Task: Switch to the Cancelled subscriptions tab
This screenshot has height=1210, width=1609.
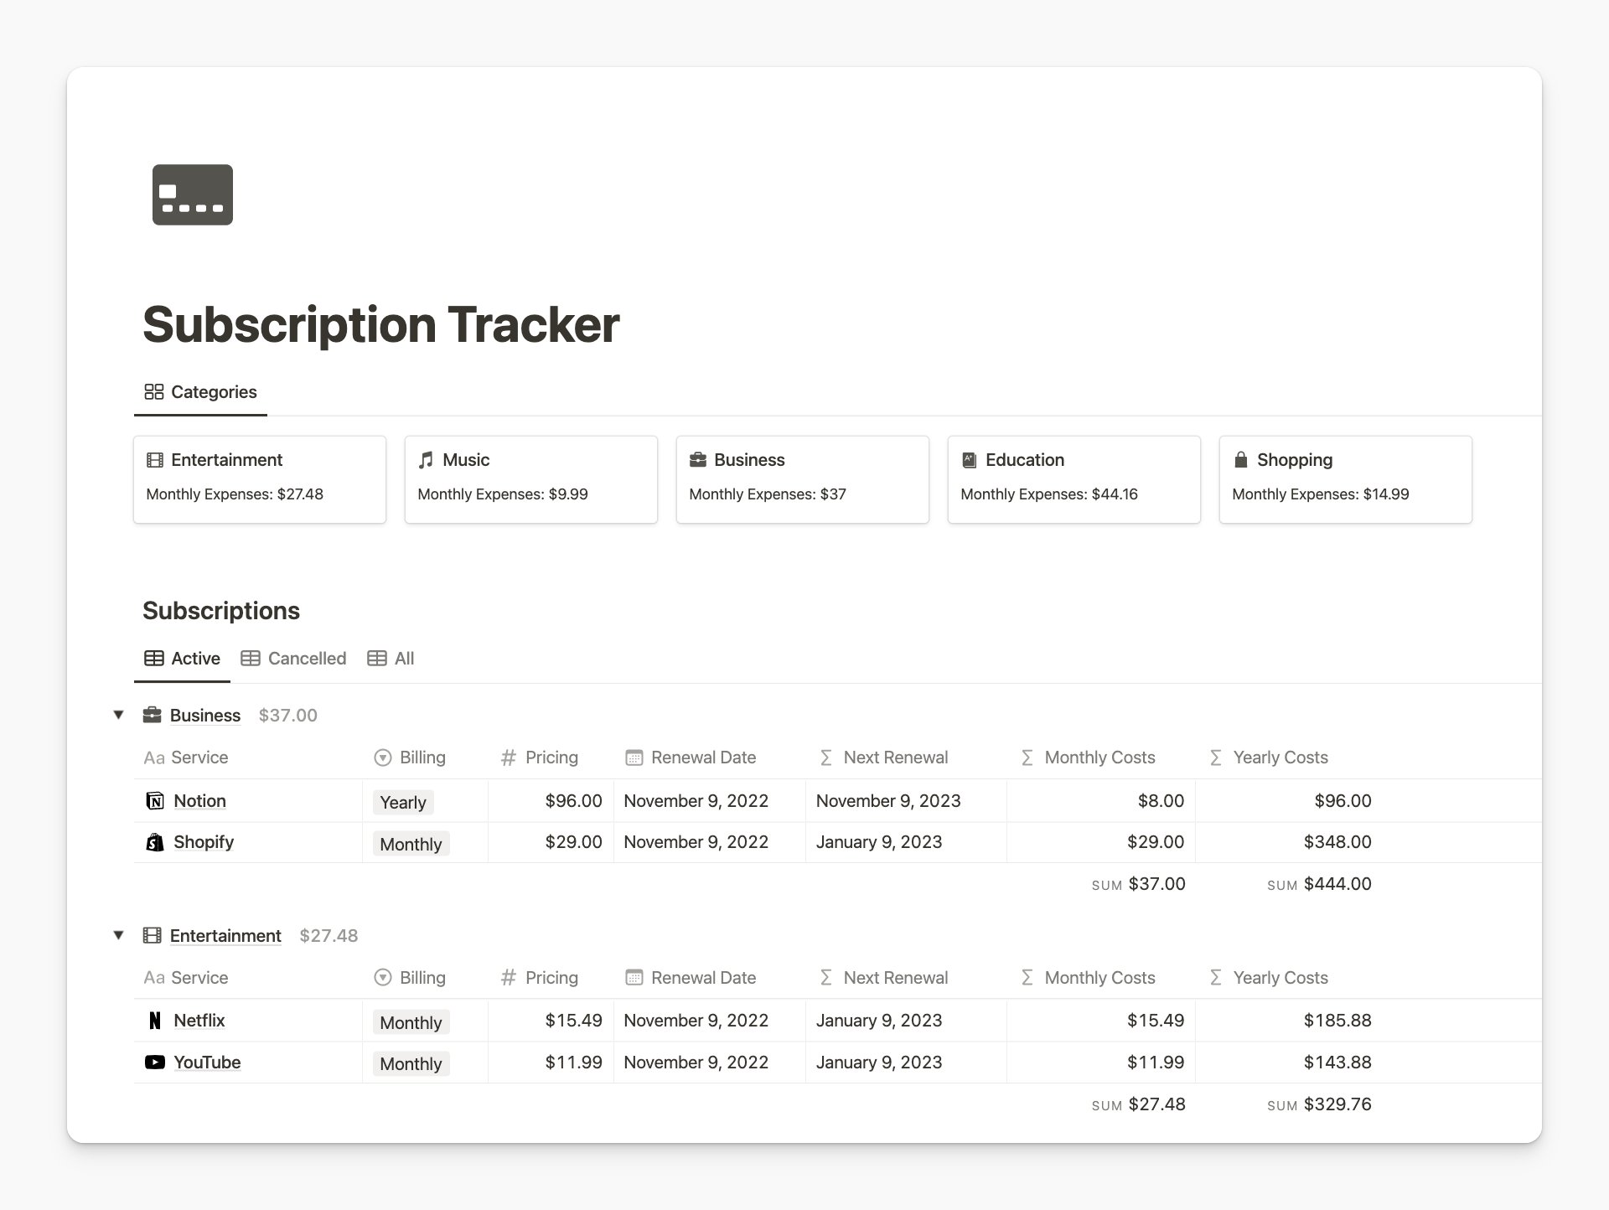Action: [293, 658]
